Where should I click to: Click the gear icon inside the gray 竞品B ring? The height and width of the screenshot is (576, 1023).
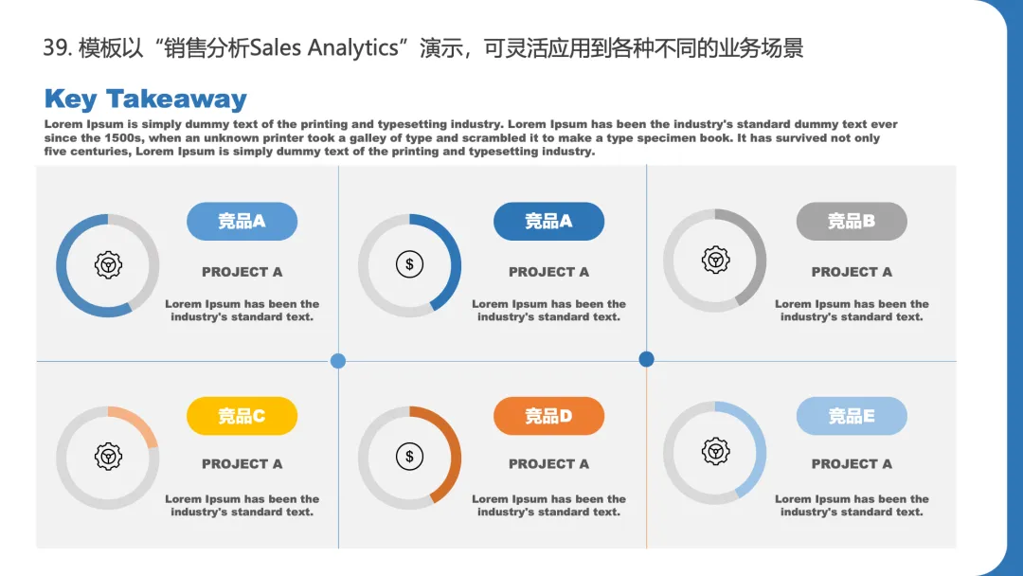click(x=716, y=260)
